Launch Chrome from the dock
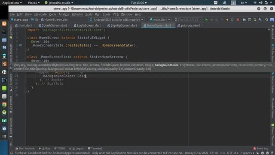The height and width of the screenshot is (155, 275). click(x=4, y=104)
